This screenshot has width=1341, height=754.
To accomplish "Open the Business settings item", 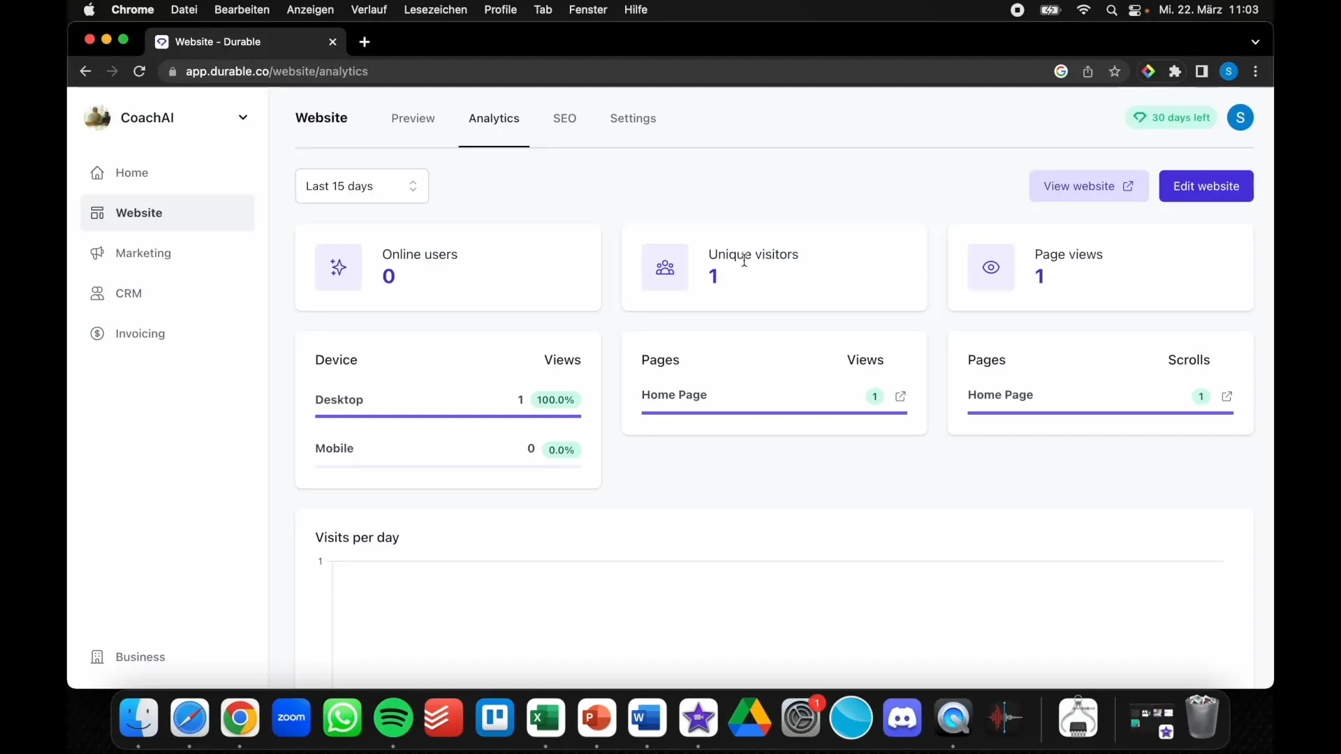I will (x=168, y=657).
